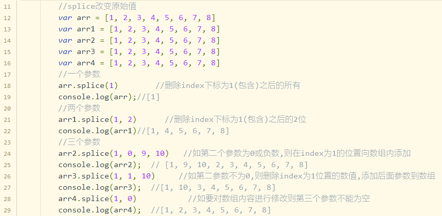This screenshot has height=216, width=442.
Task: Click the "var" keyword on line 12
Action: pos(65,17)
